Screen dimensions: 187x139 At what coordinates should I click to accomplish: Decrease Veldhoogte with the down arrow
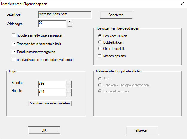[70, 25]
